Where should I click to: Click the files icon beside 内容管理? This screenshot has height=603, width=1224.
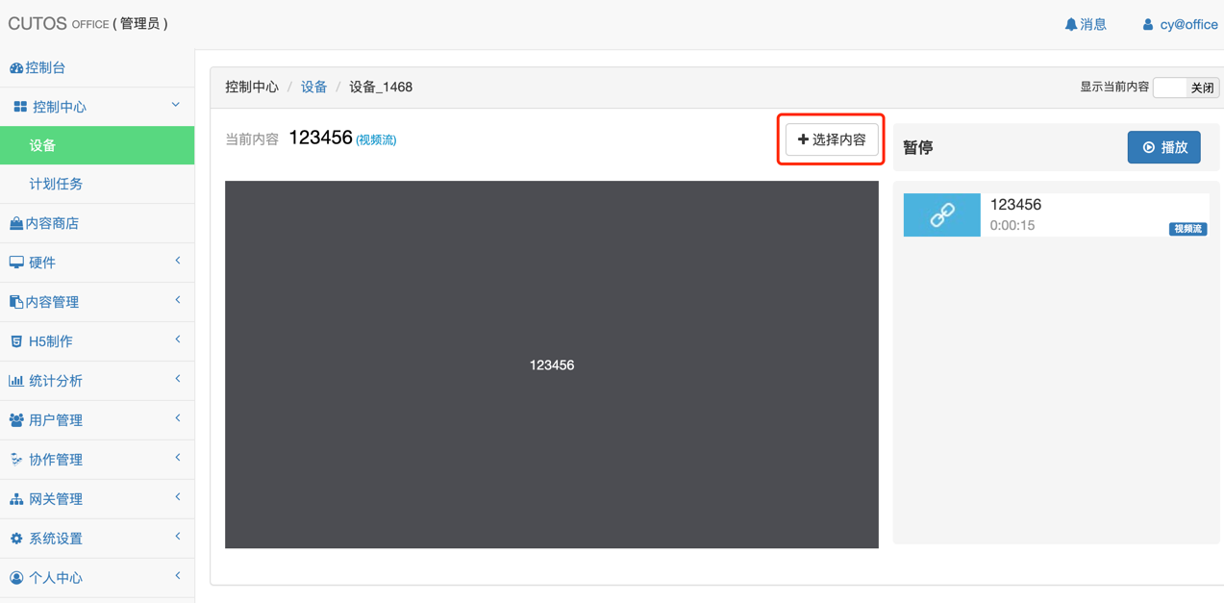(16, 302)
